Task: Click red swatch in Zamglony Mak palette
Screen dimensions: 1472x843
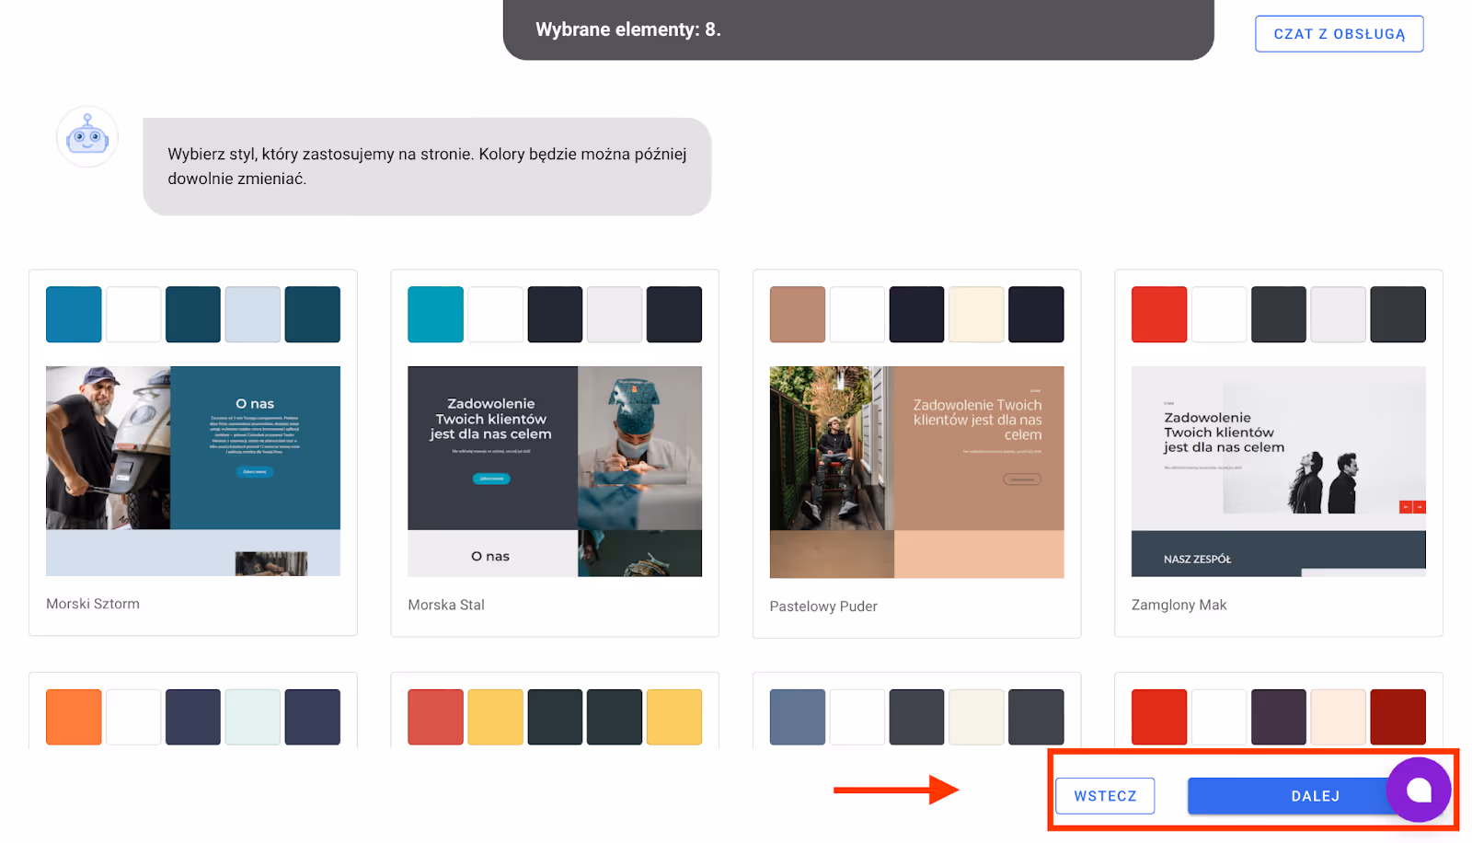Action: pos(1159,315)
